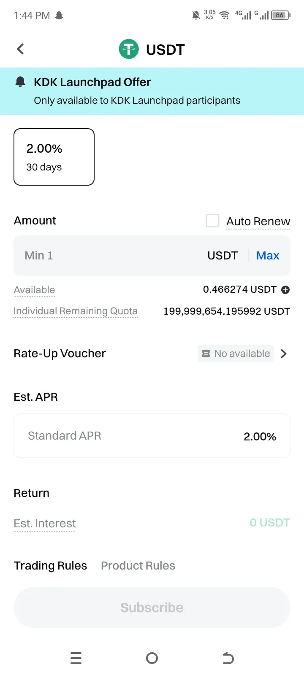Tap the Android home circle icon

point(152,658)
